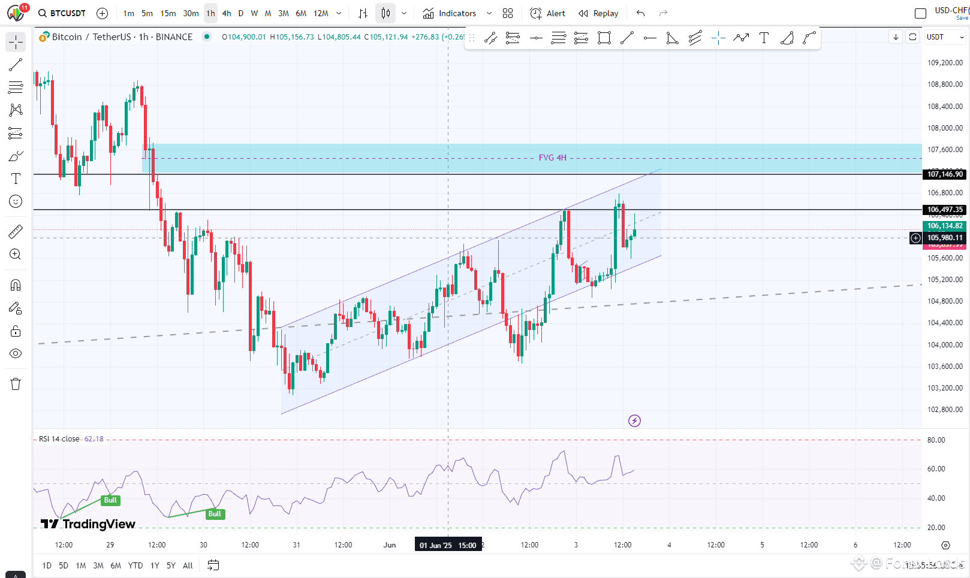This screenshot has width=970, height=578.
Task: Select the trend line tool in left sidebar
Action: [x=16, y=65]
